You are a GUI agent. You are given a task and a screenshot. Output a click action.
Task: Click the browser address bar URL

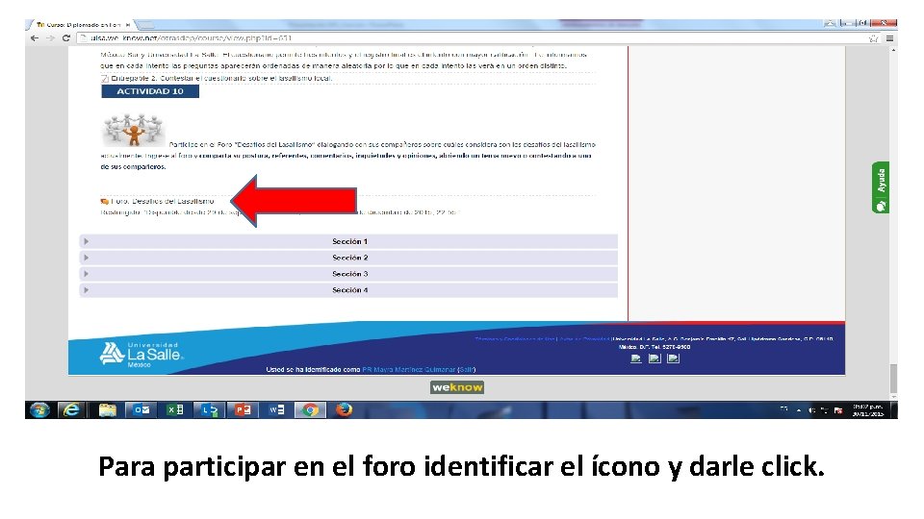tap(191, 38)
